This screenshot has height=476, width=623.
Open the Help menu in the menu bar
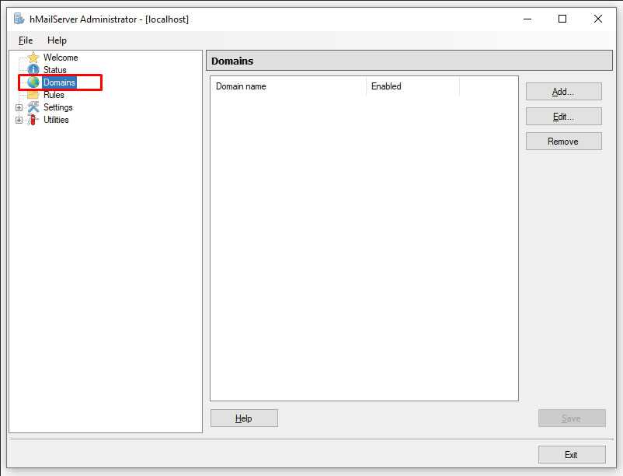pos(57,40)
